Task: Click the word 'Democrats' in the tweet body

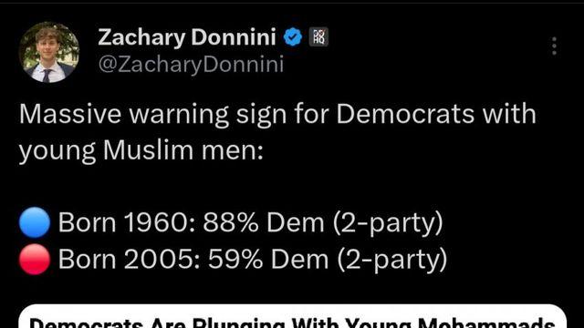Action: pyautogui.click(x=405, y=113)
